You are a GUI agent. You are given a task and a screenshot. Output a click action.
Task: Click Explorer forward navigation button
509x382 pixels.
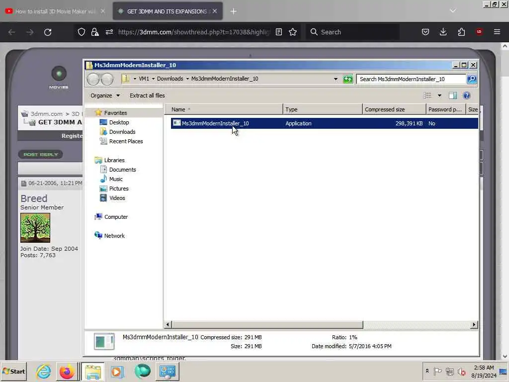[x=107, y=79]
